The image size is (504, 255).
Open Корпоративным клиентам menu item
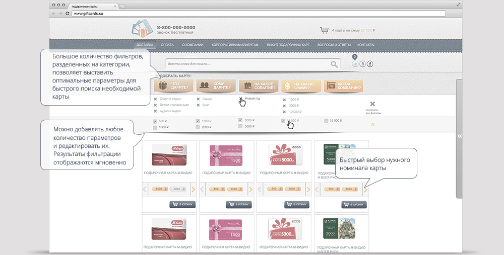click(x=235, y=45)
